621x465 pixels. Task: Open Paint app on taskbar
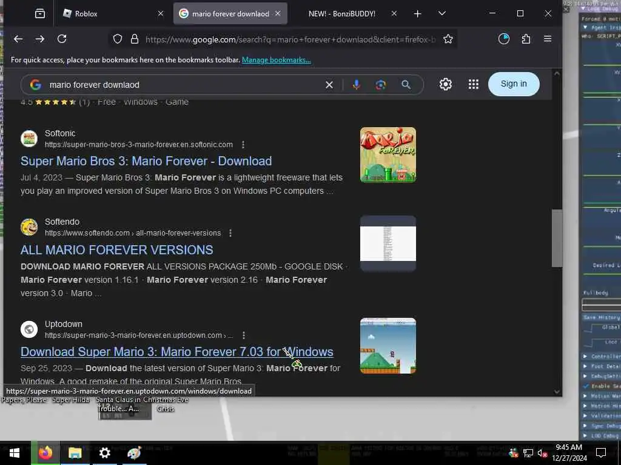[x=134, y=453]
